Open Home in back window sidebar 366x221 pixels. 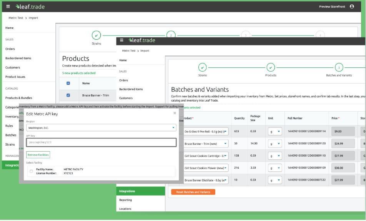pos(9,28)
